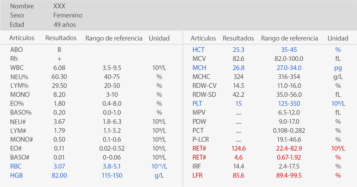Select the patient name value XXX

[x=59, y=6]
